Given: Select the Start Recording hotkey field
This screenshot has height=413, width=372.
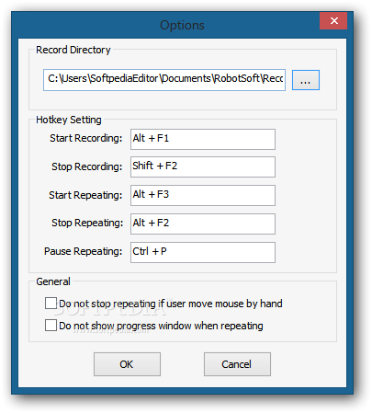Looking at the screenshot, I should 203,139.
